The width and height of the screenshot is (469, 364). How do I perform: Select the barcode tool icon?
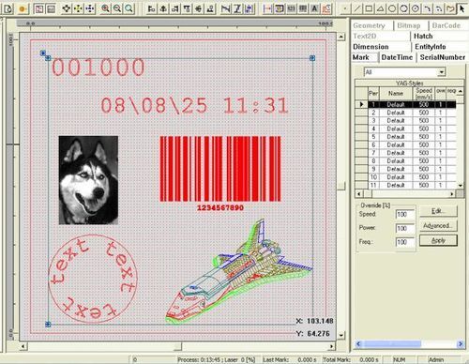point(303,8)
